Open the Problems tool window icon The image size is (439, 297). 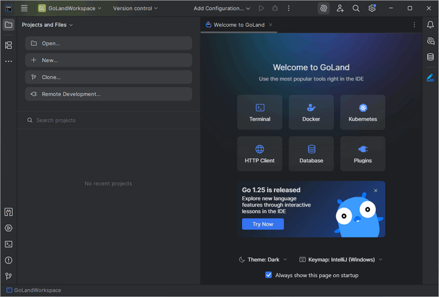(x=8, y=260)
